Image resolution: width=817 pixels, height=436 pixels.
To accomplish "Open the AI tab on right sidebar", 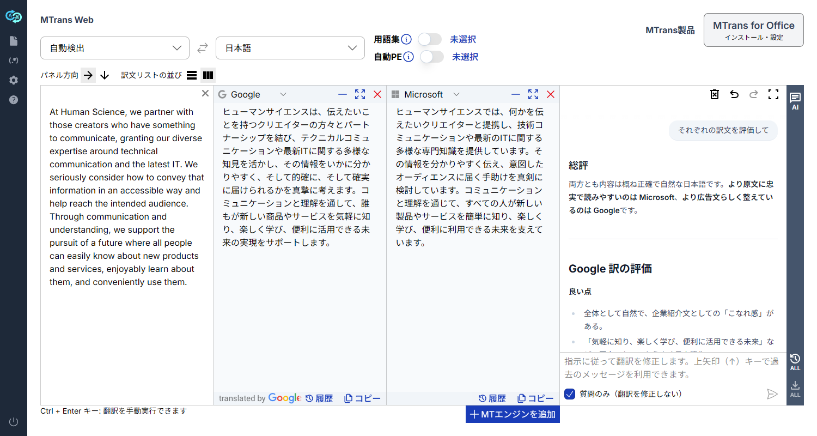I will (x=795, y=101).
